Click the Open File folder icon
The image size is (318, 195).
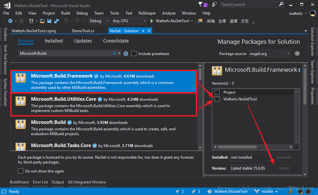(42, 21)
